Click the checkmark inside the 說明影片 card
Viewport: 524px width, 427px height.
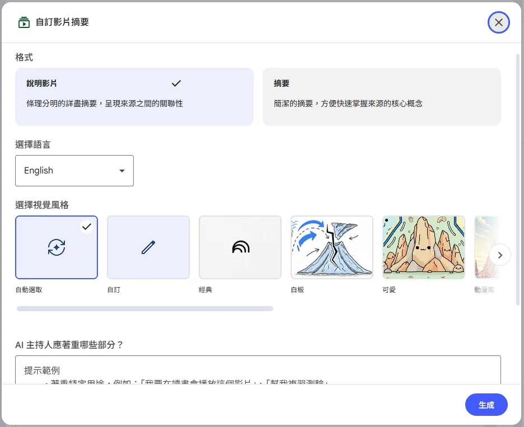[176, 82]
